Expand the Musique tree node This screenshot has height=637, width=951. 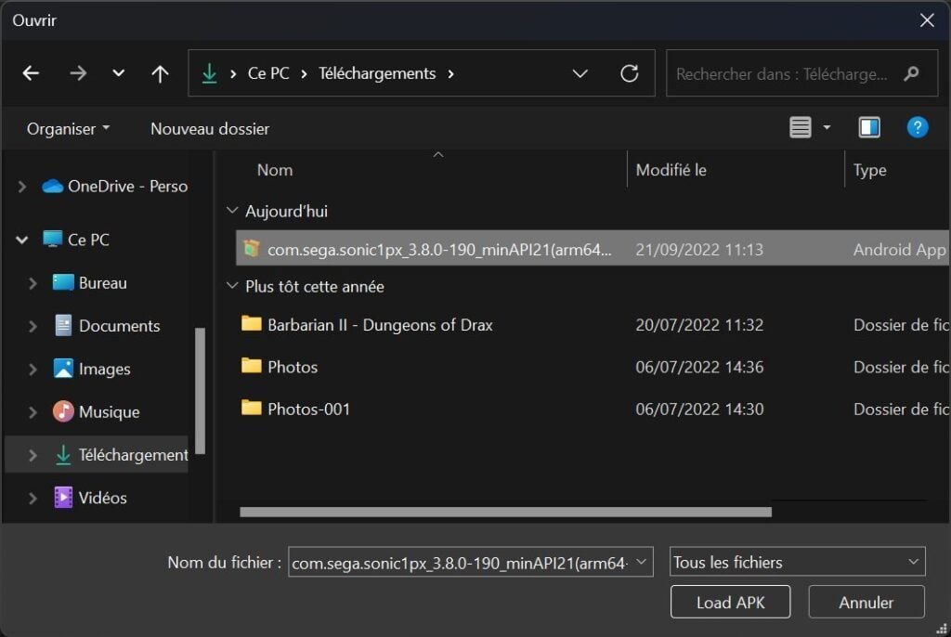[x=33, y=412]
